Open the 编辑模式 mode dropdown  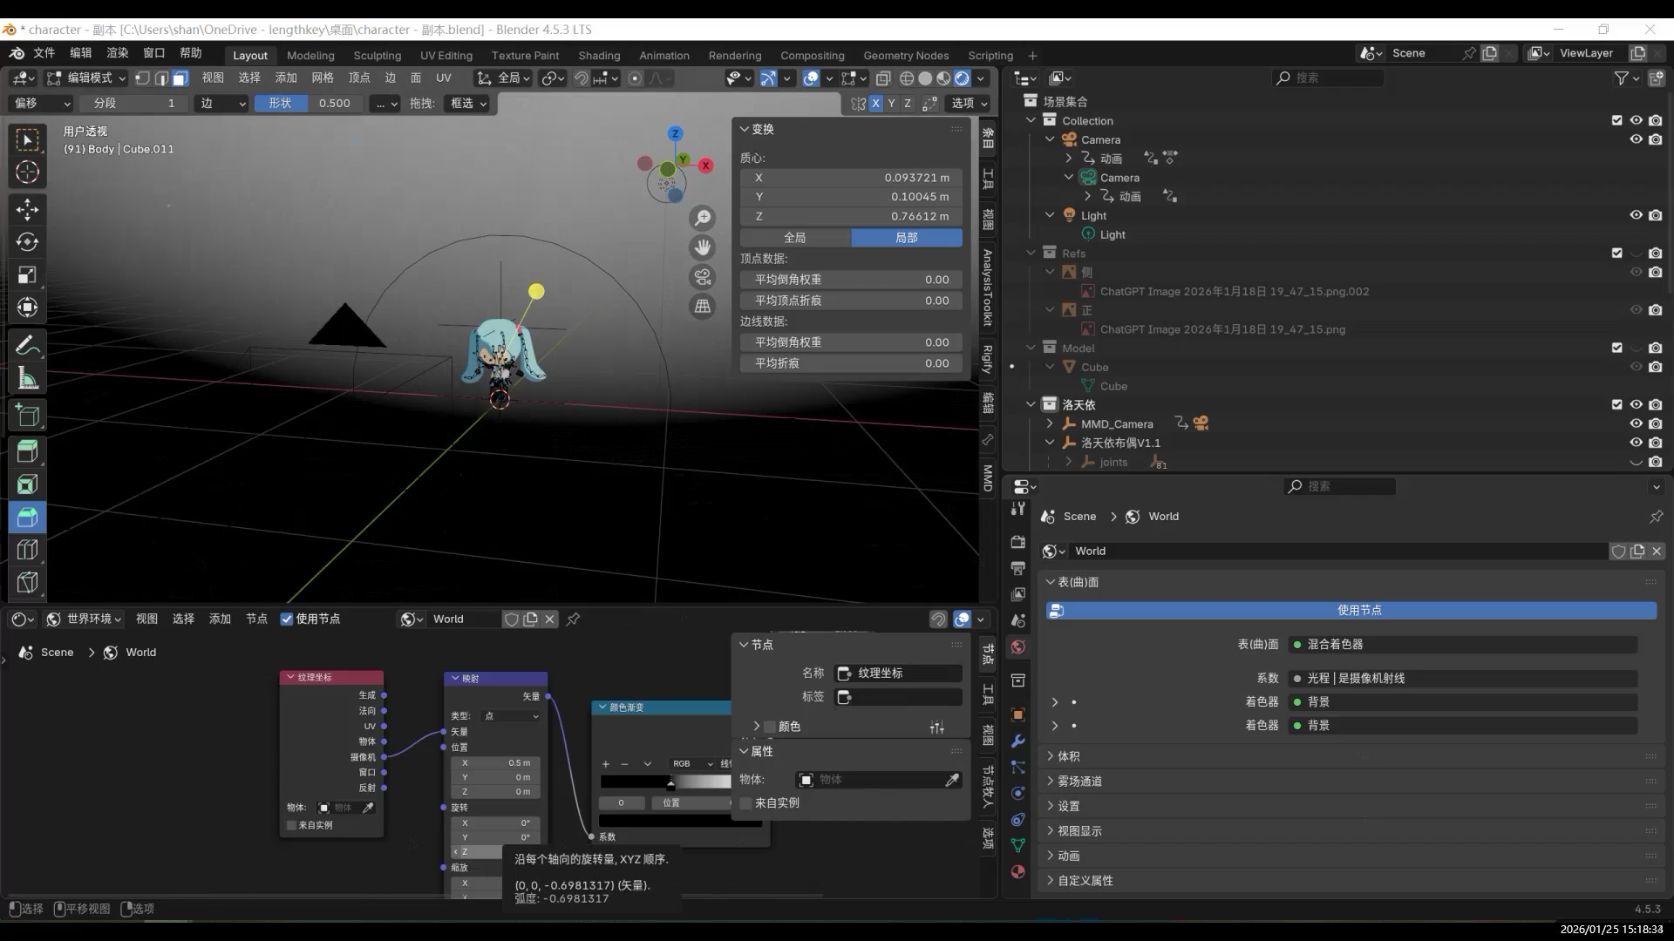pos(87,78)
